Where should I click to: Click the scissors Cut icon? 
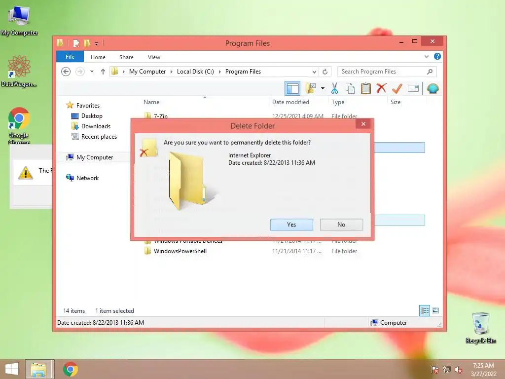335,88
